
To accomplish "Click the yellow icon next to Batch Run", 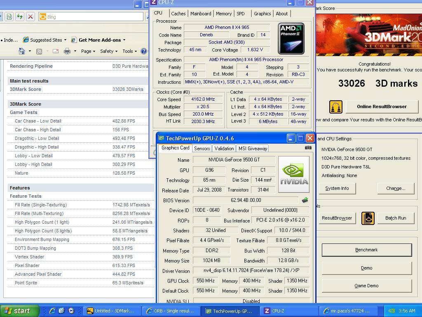I will click(368, 218).
